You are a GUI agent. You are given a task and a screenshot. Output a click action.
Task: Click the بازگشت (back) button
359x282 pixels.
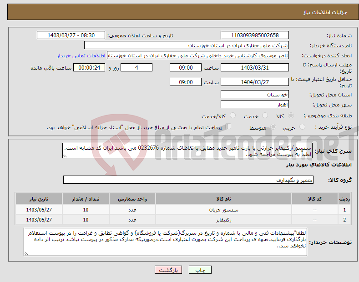click(168, 270)
